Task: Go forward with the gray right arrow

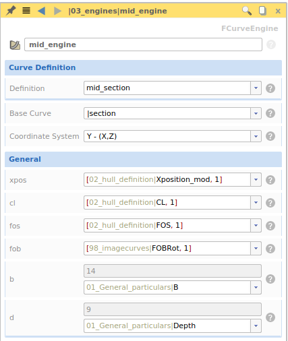Action: pos(57,11)
